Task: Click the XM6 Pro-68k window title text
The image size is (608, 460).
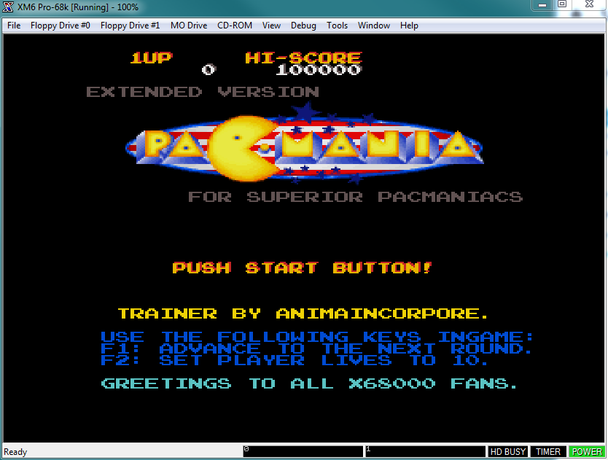Action: [78, 7]
